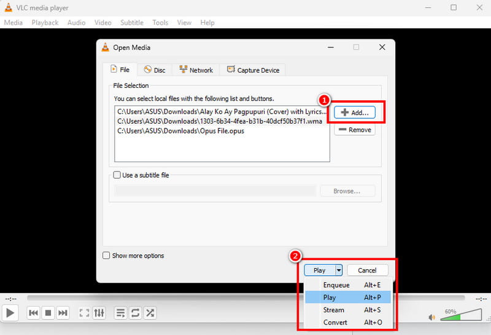Skip to next media track
The height and width of the screenshot is (335, 491).
63,313
